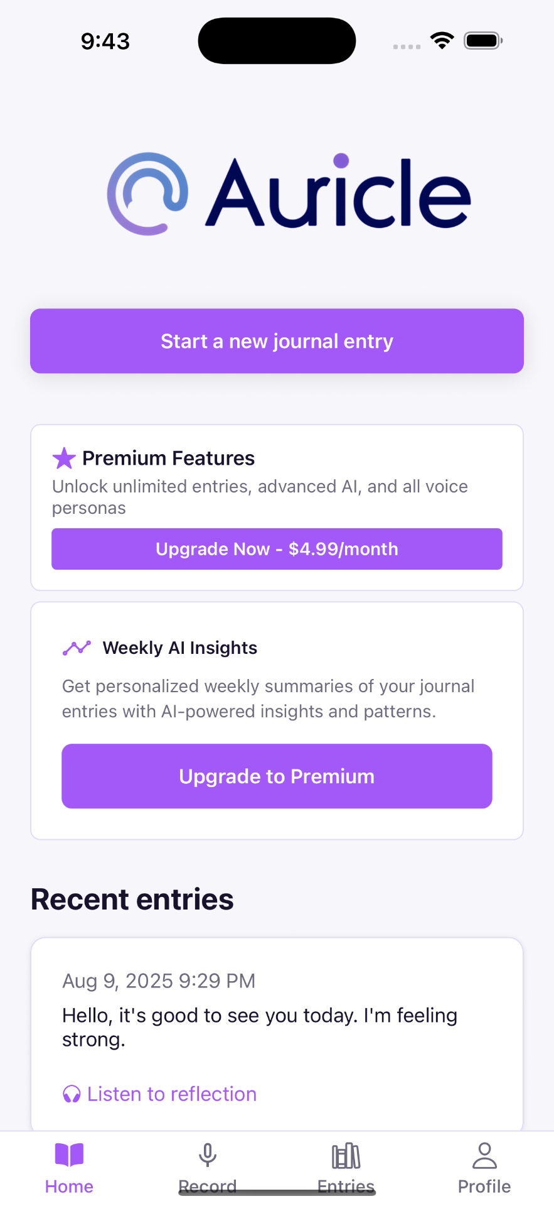
Task: Tap the Recent entries heading
Action: pos(132,899)
